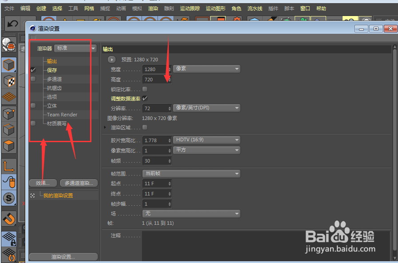
Task: Open the 渲染 menu in the menu bar
Action: coord(153,8)
